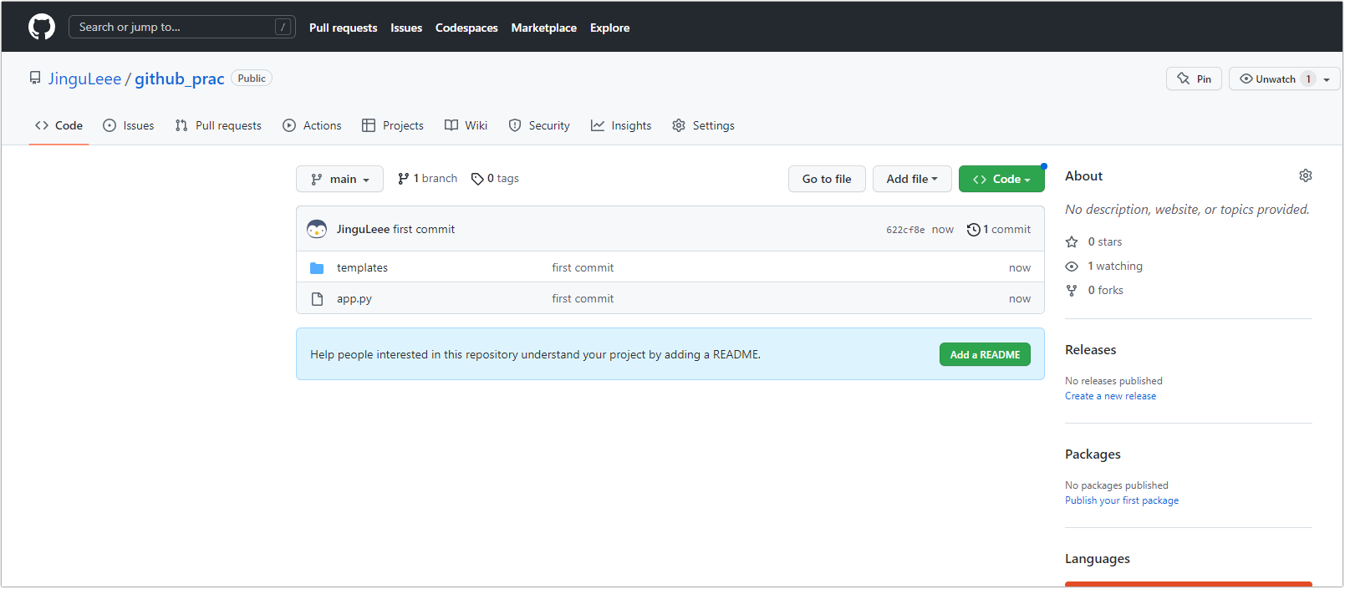
Task: View the 0 tags link
Action: (x=495, y=179)
